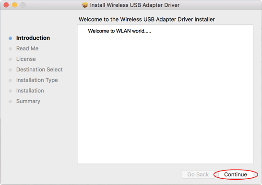262x185 pixels.
Task: Click the gray bullet beside Installation
Action: (x=11, y=91)
